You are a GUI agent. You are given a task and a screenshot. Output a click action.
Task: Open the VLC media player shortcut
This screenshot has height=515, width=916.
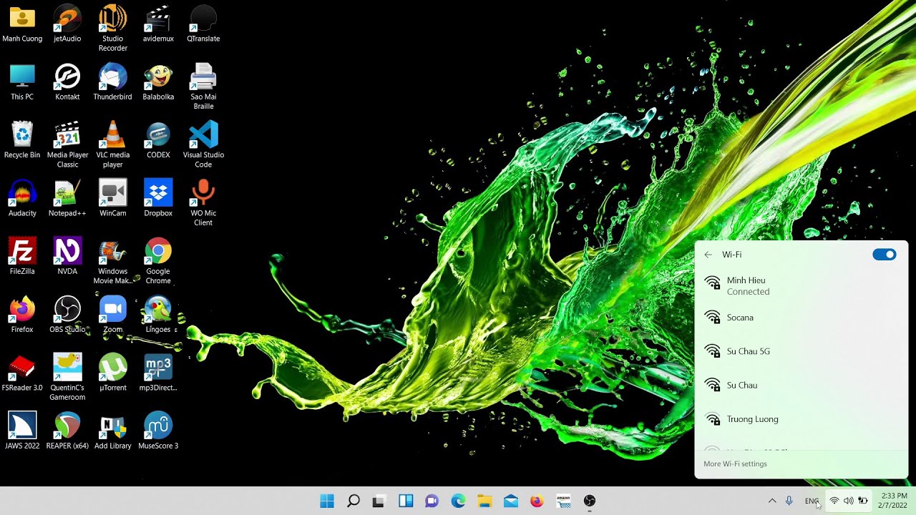coord(113,145)
